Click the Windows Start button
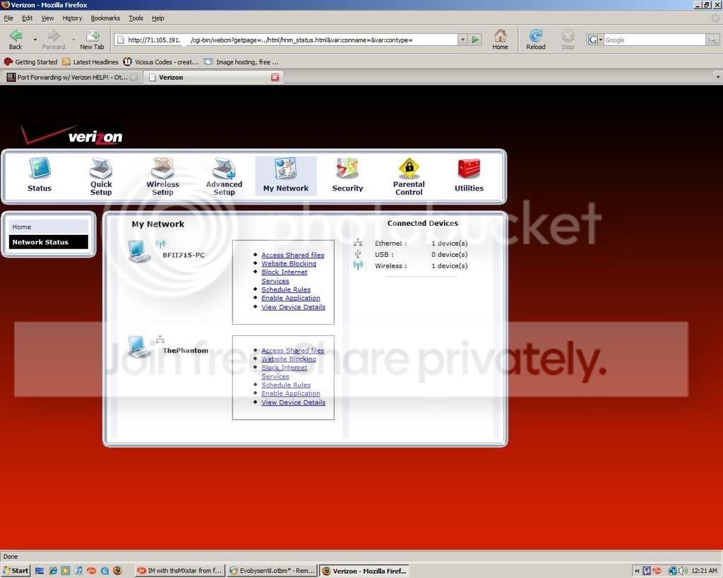723x578 pixels. pyautogui.click(x=16, y=571)
